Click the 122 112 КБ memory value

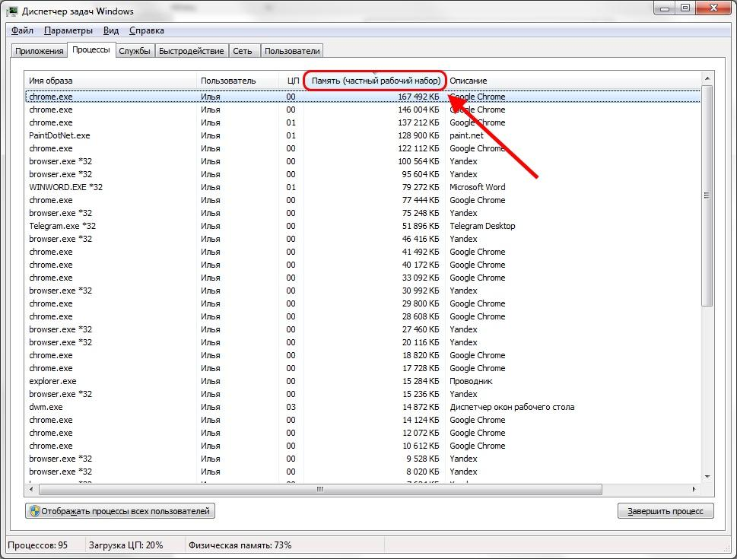click(418, 148)
